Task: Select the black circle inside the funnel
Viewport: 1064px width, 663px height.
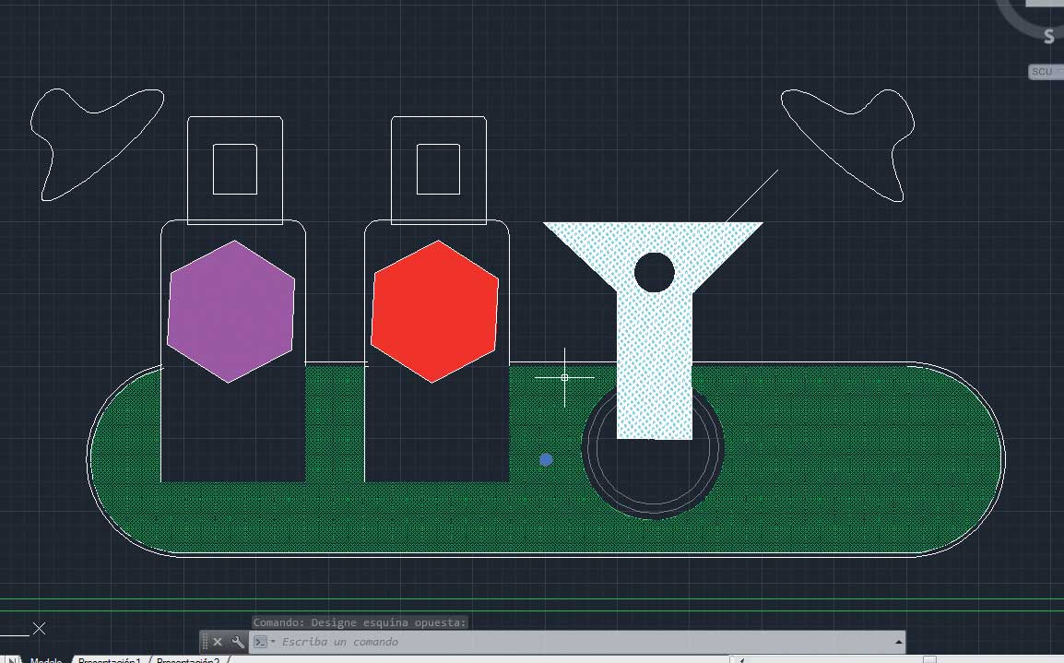Action: point(655,272)
